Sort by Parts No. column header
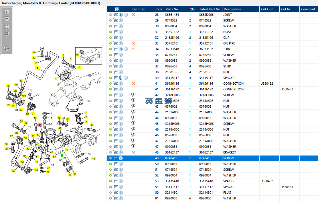318x202 pixels. click(x=176, y=9)
